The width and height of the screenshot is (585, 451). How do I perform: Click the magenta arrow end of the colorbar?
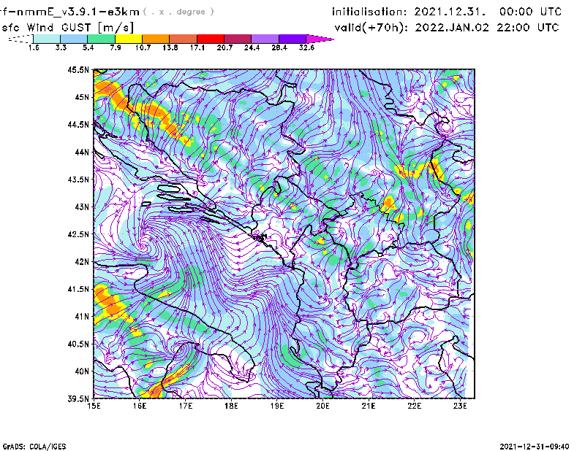coord(320,39)
